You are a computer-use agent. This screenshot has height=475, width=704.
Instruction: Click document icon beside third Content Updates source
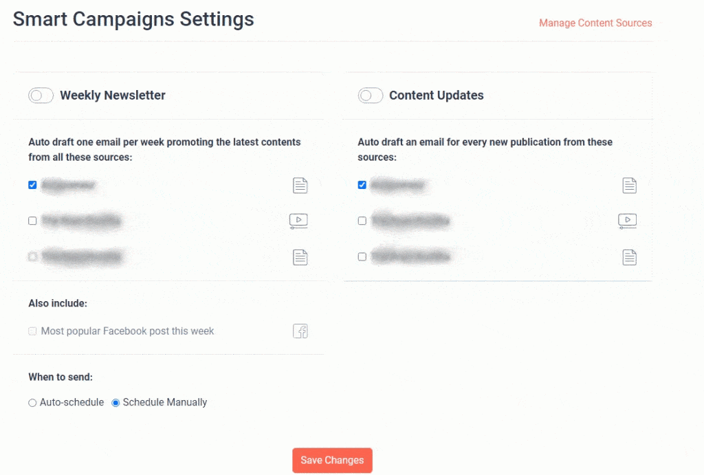pyautogui.click(x=630, y=257)
